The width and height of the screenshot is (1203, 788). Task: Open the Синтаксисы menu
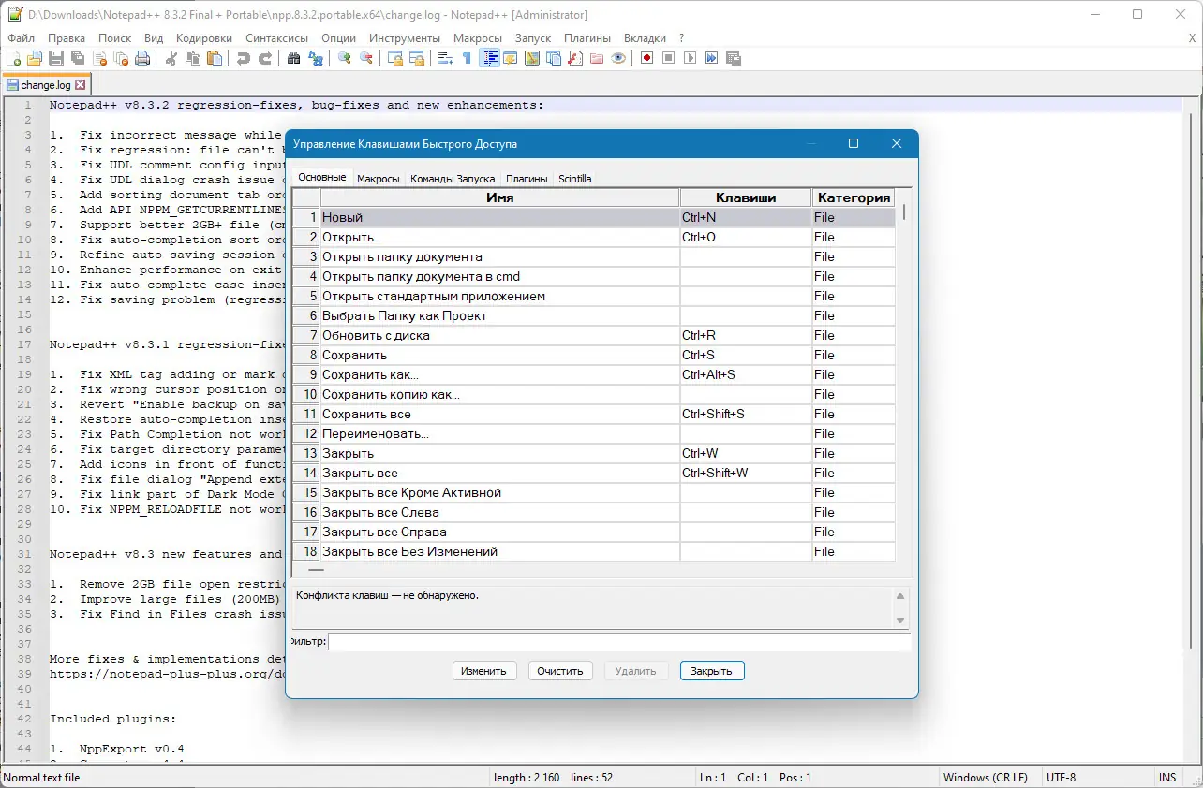[276, 38]
